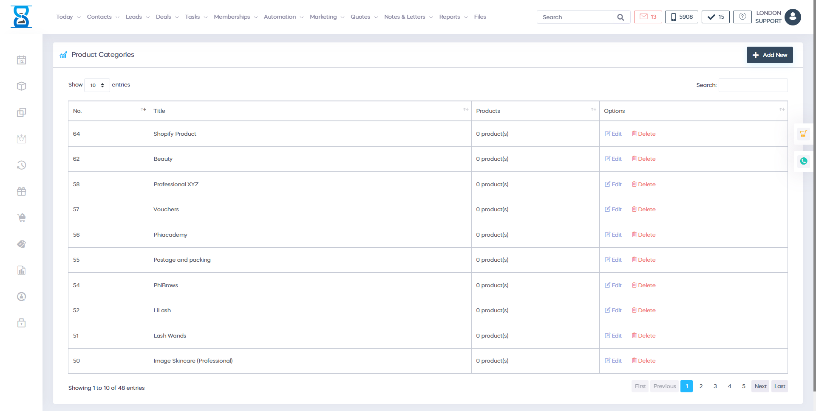Open the green phone call panel on the right
816x411 pixels.
click(803, 161)
